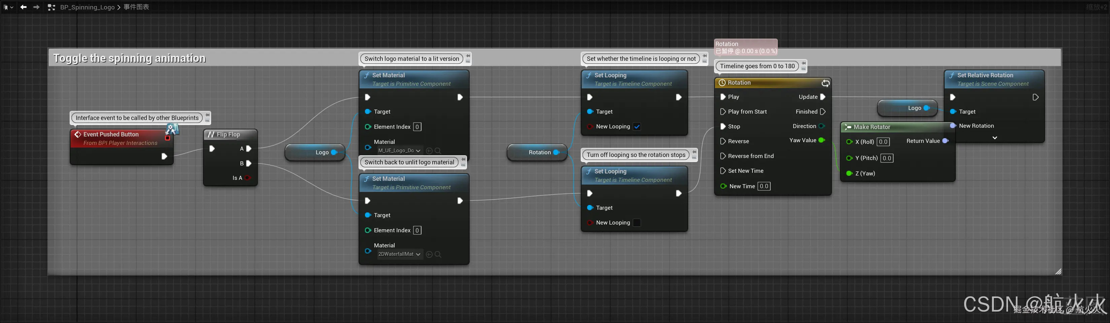Click the Flip Flop B output pin
The image size is (1110, 323).
pos(248,163)
